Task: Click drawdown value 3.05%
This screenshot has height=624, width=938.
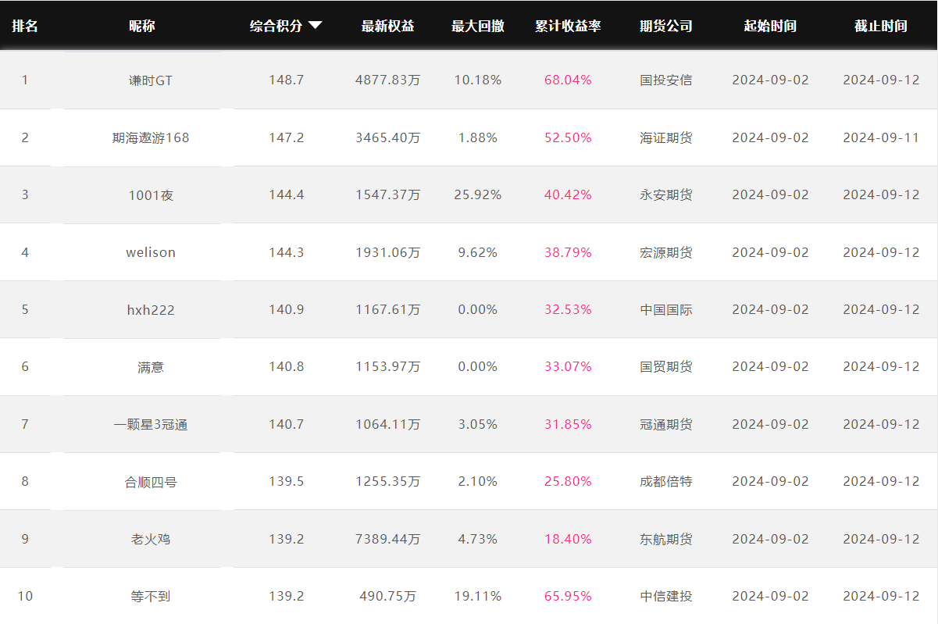Action: click(478, 424)
